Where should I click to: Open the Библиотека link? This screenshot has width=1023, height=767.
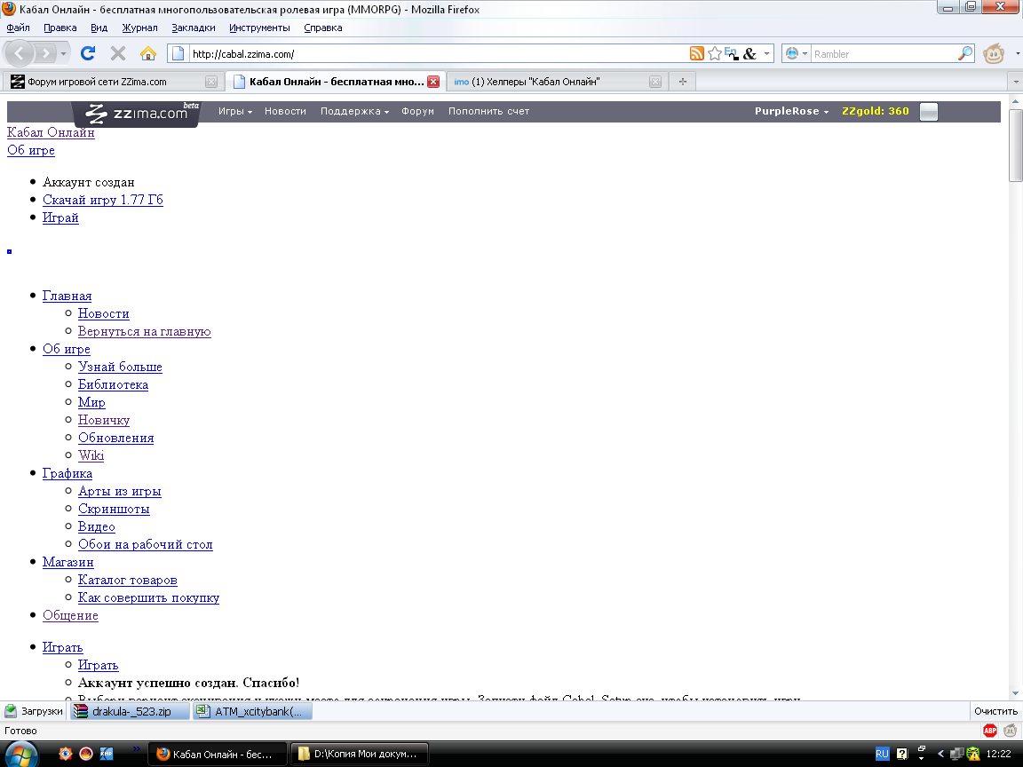pyautogui.click(x=113, y=384)
